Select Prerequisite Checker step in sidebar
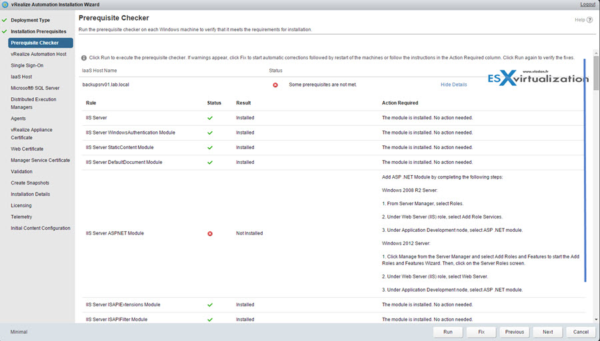 click(x=41, y=43)
